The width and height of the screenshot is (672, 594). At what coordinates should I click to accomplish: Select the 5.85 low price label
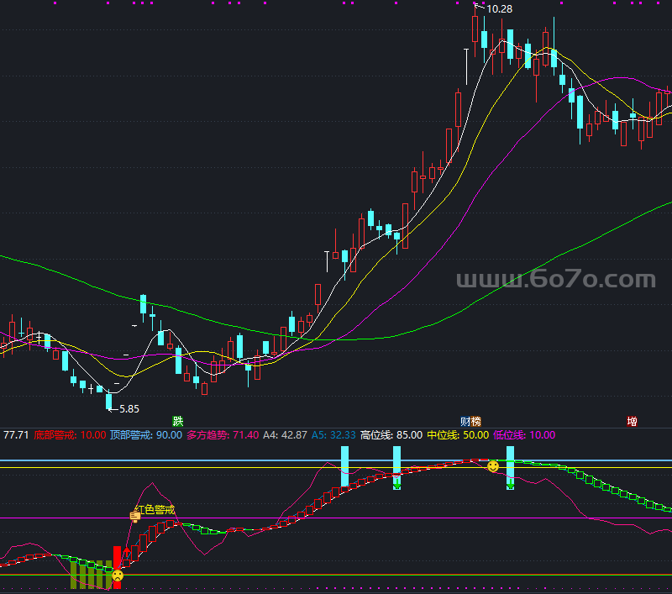click(x=129, y=409)
